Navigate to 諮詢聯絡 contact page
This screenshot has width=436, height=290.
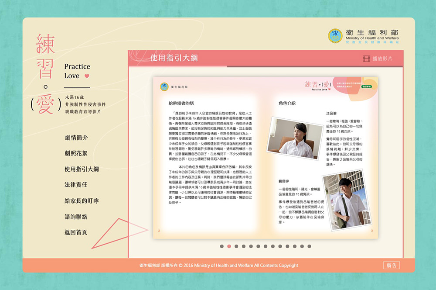(x=76, y=217)
